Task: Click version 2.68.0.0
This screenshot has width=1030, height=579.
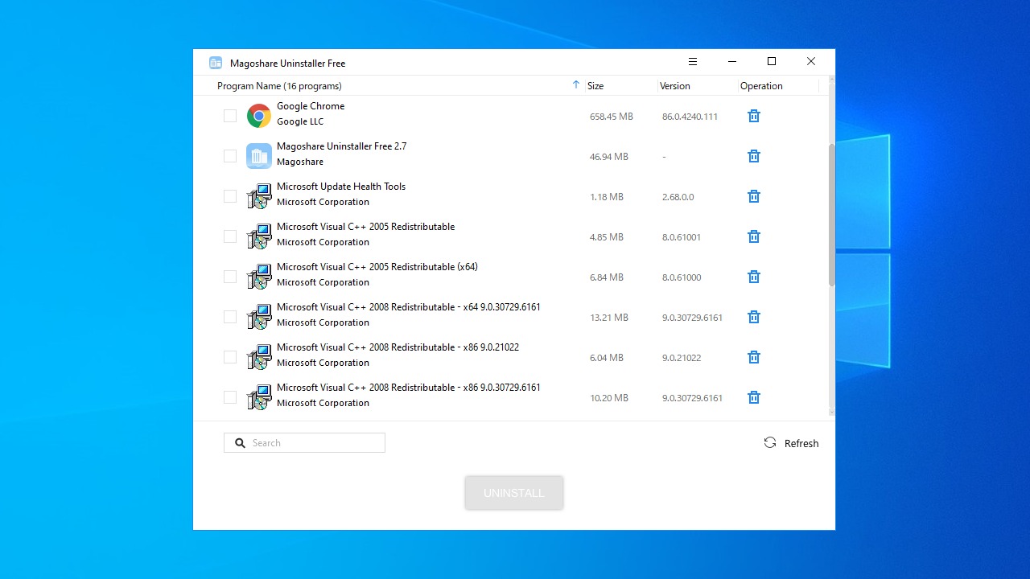Action: coord(678,197)
